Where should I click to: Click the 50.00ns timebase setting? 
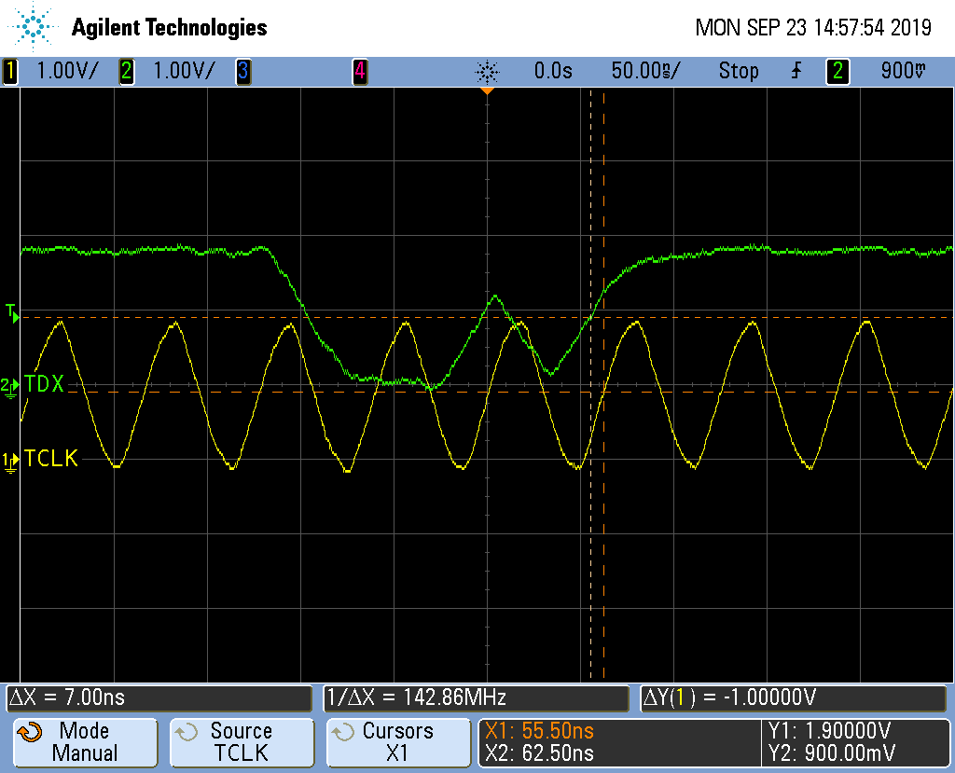tap(645, 71)
